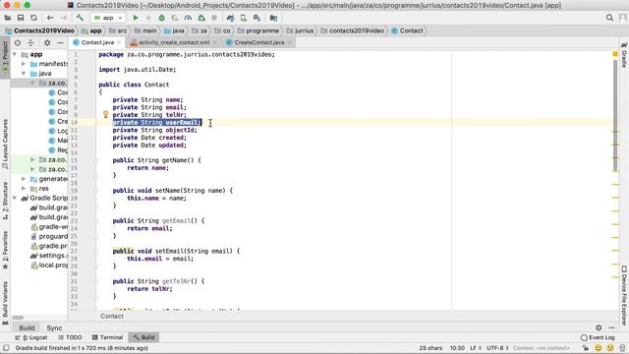Click Attach debugger to Android process icon
This screenshot has width=629, height=354.
pos(201,18)
